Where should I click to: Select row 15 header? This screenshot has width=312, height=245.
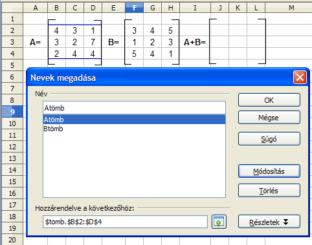(12, 182)
